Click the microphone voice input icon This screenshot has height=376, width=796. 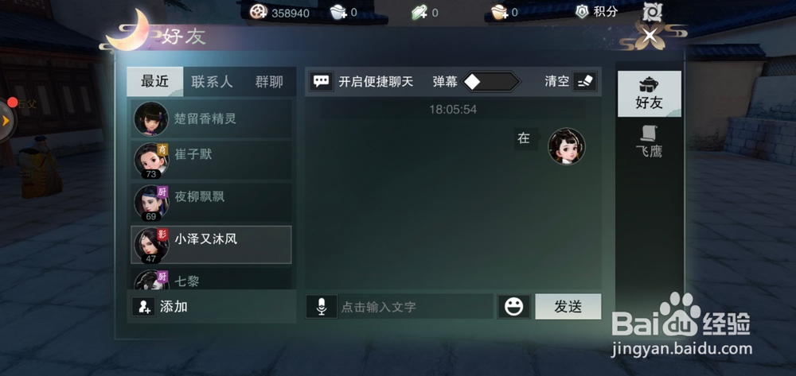(322, 307)
